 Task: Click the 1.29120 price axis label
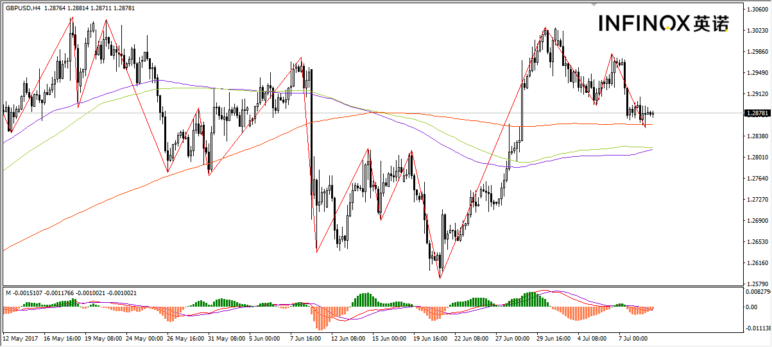(757, 93)
